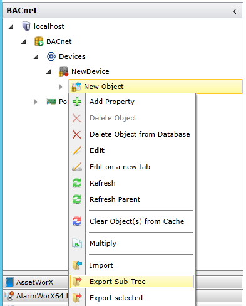
Task: Click the green plus Add Property icon
Action: pyautogui.click(x=77, y=102)
